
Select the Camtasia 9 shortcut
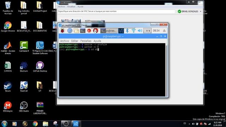coord(24,47)
